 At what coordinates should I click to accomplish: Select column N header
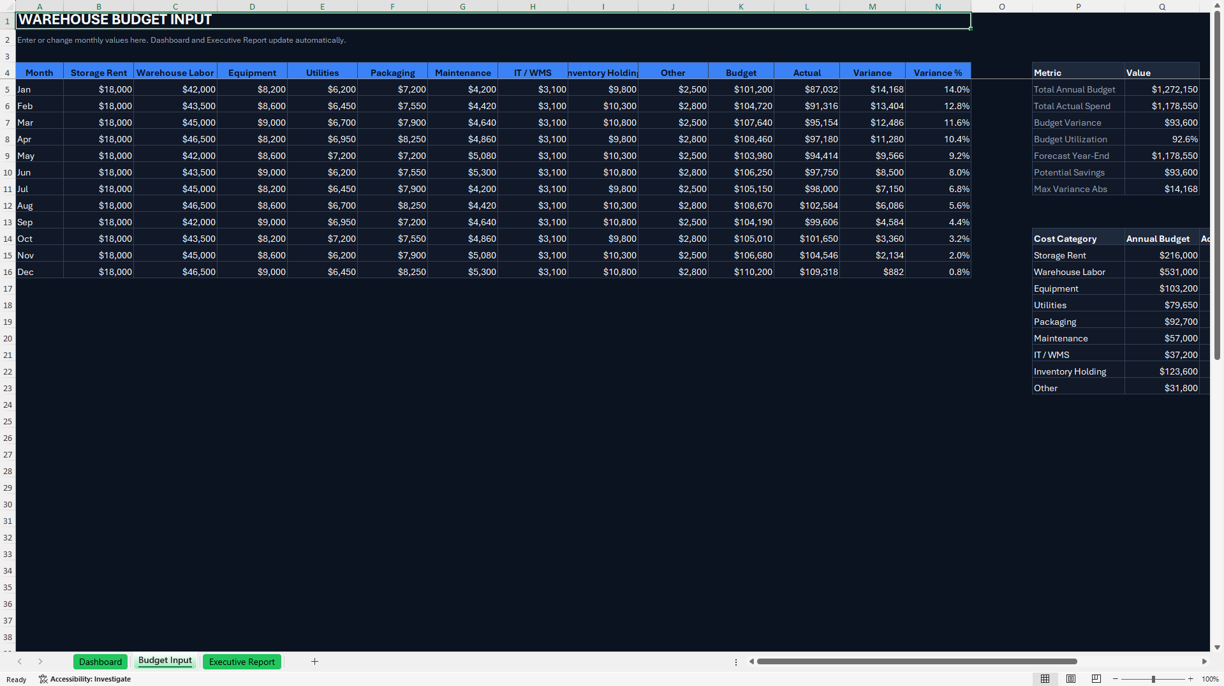click(938, 6)
